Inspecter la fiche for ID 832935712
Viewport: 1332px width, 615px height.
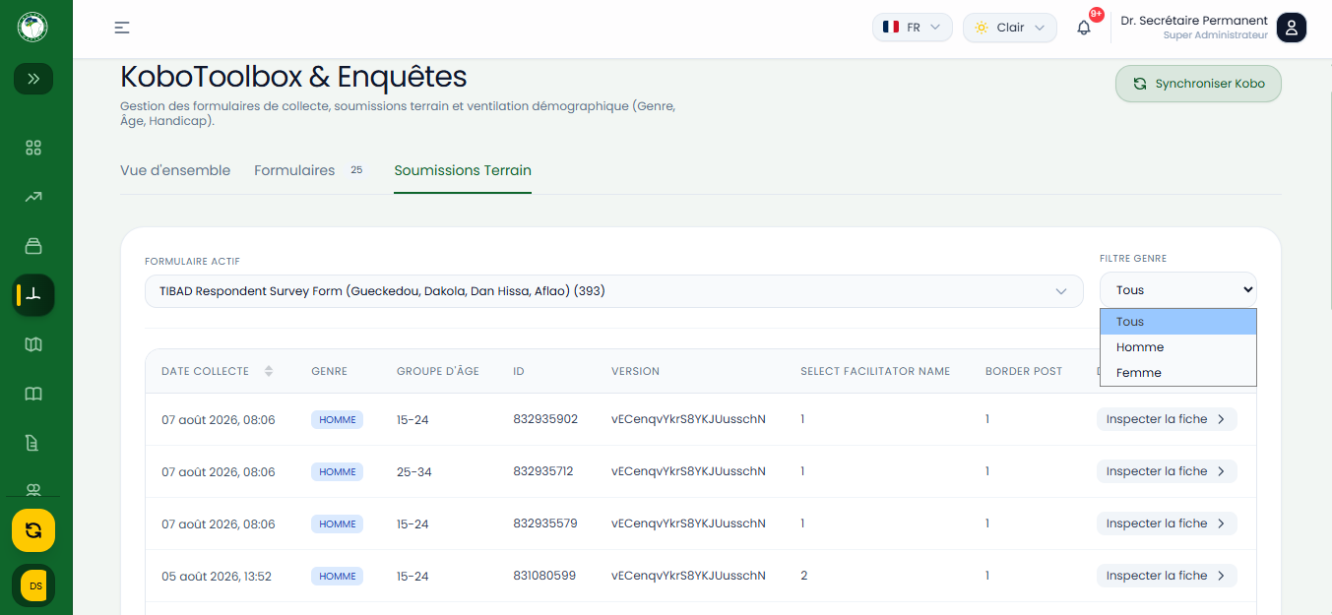click(1167, 471)
